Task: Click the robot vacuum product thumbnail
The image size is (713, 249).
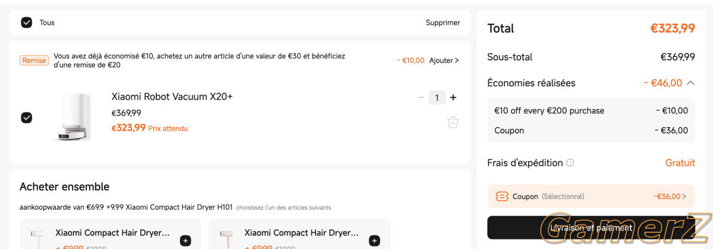Action: coord(72,117)
